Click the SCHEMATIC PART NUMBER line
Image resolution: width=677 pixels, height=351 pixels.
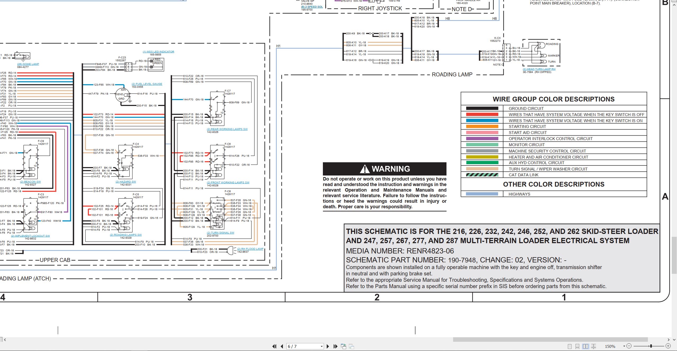(x=456, y=260)
